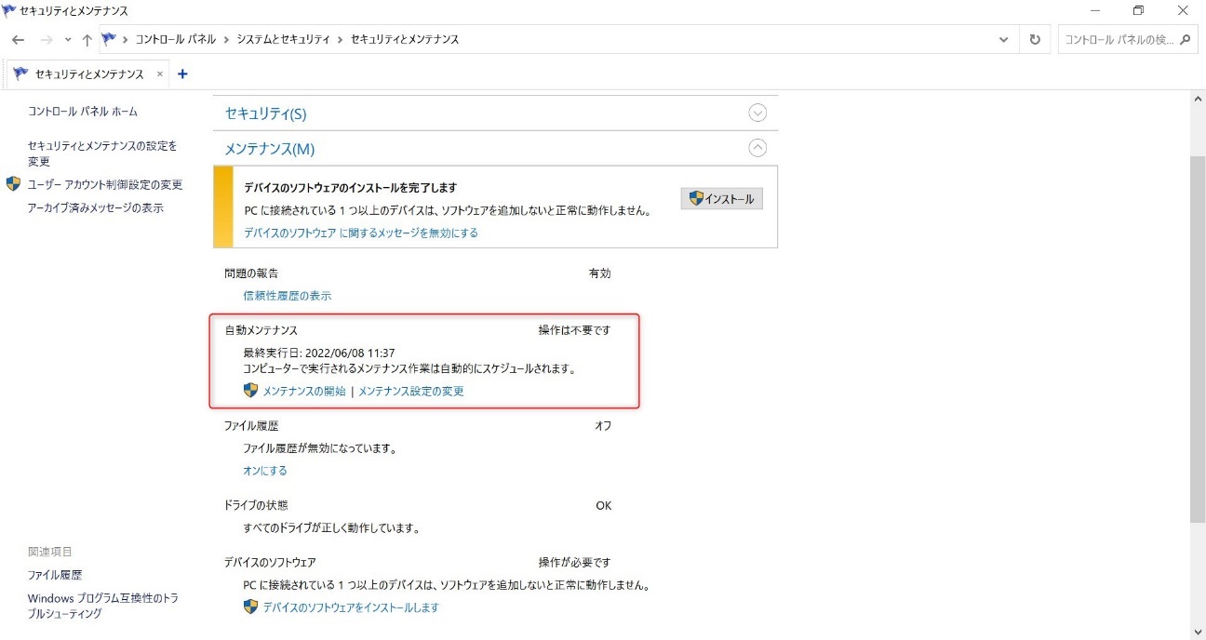The image size is (1206, 640).
Task: Open メンテナンス設定の変更 link
Action: click(x=413, y=391)
